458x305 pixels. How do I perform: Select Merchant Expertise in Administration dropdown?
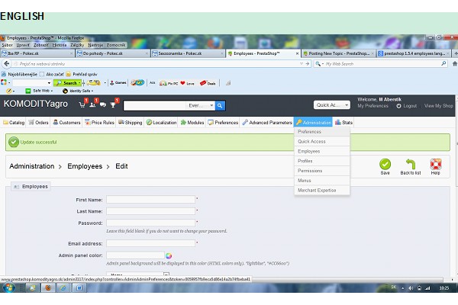[322, 191]
